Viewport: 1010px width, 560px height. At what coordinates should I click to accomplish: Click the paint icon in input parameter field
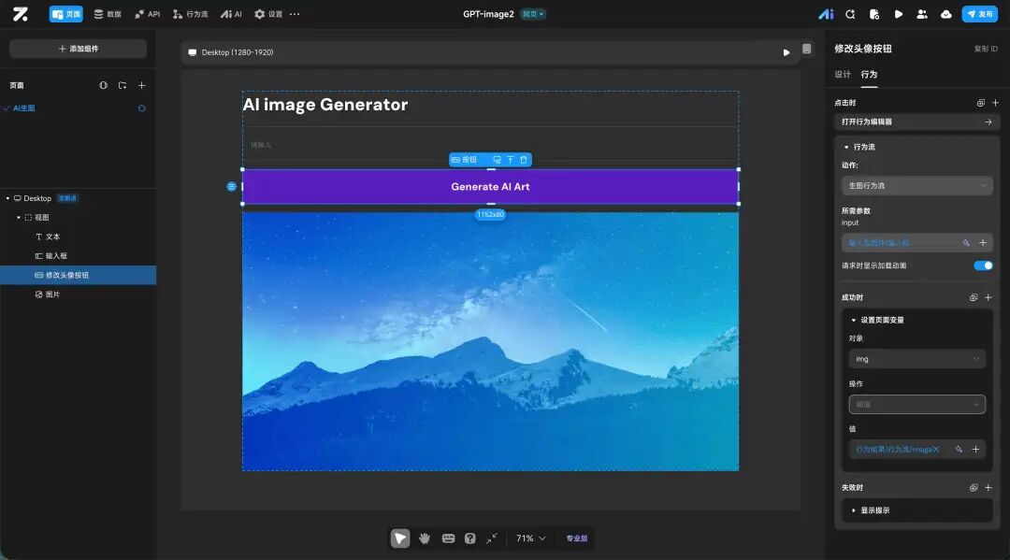coord(965,243)
